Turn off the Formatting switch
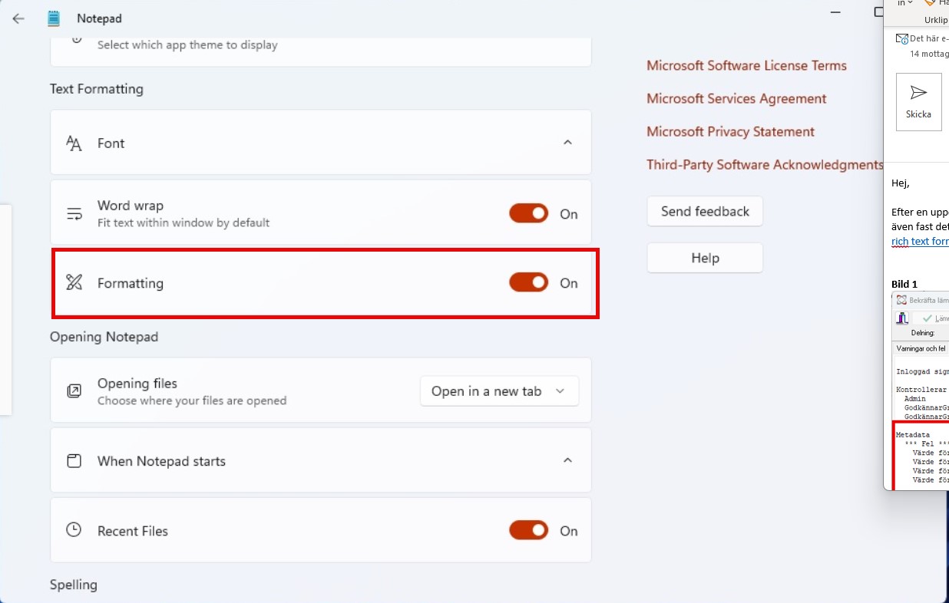The width and height of the screenshot is (949, 603). tap(529, 282)
